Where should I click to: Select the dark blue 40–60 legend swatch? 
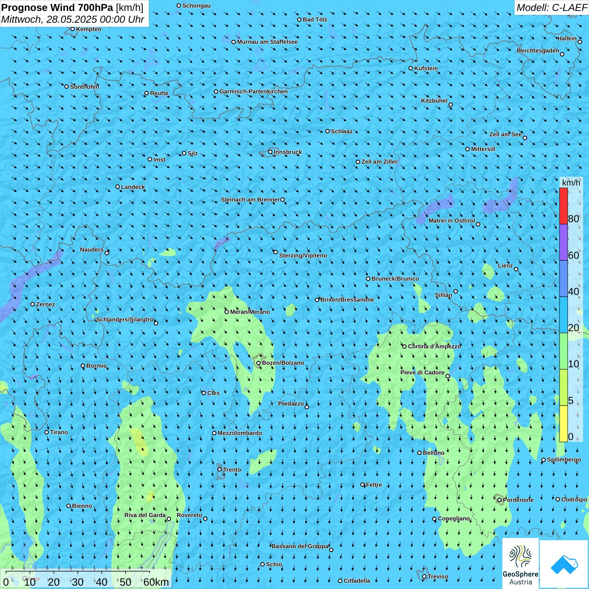[563, 279]
